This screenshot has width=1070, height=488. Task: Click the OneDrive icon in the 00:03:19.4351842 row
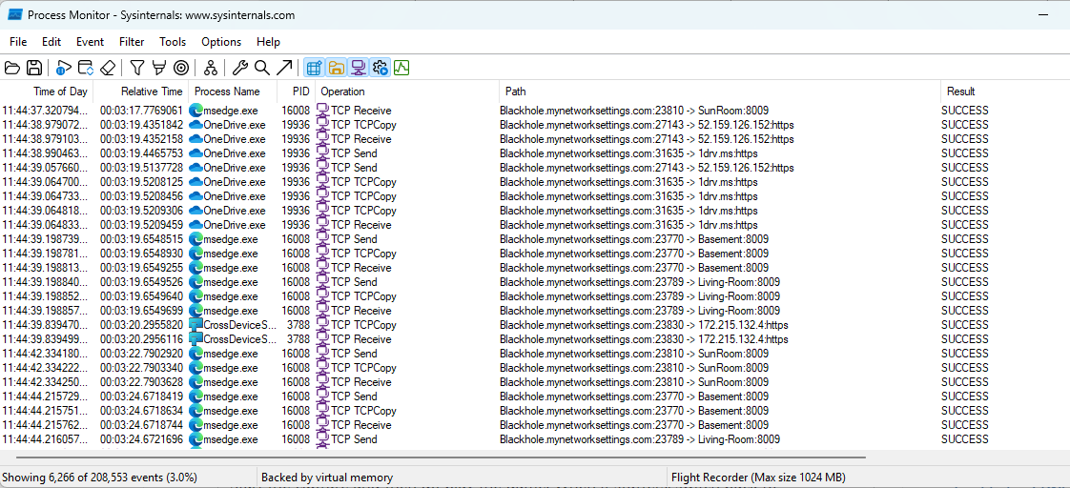tap(195, 125)
